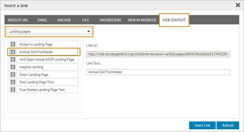244x132 pixels.
Task: Select the File tab
Action: click(x=86, y=20)
